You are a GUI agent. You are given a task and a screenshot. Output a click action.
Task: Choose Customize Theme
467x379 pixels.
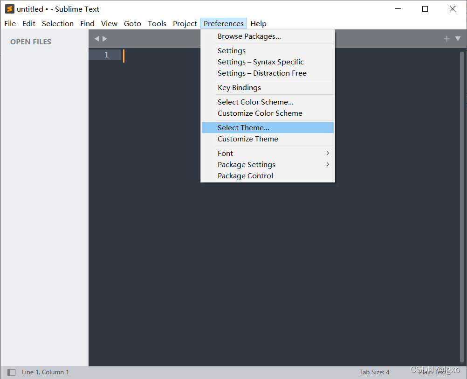pos(268,139)
